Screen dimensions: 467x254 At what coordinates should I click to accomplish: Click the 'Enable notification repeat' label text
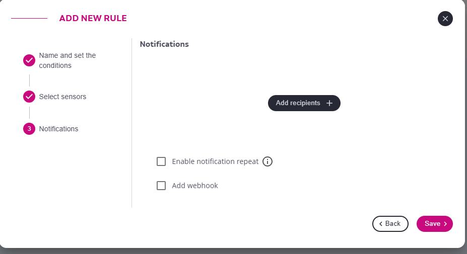click(x=215, y=161)
